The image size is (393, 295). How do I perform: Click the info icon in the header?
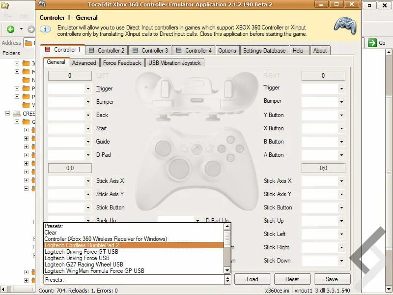pos(45,29)
